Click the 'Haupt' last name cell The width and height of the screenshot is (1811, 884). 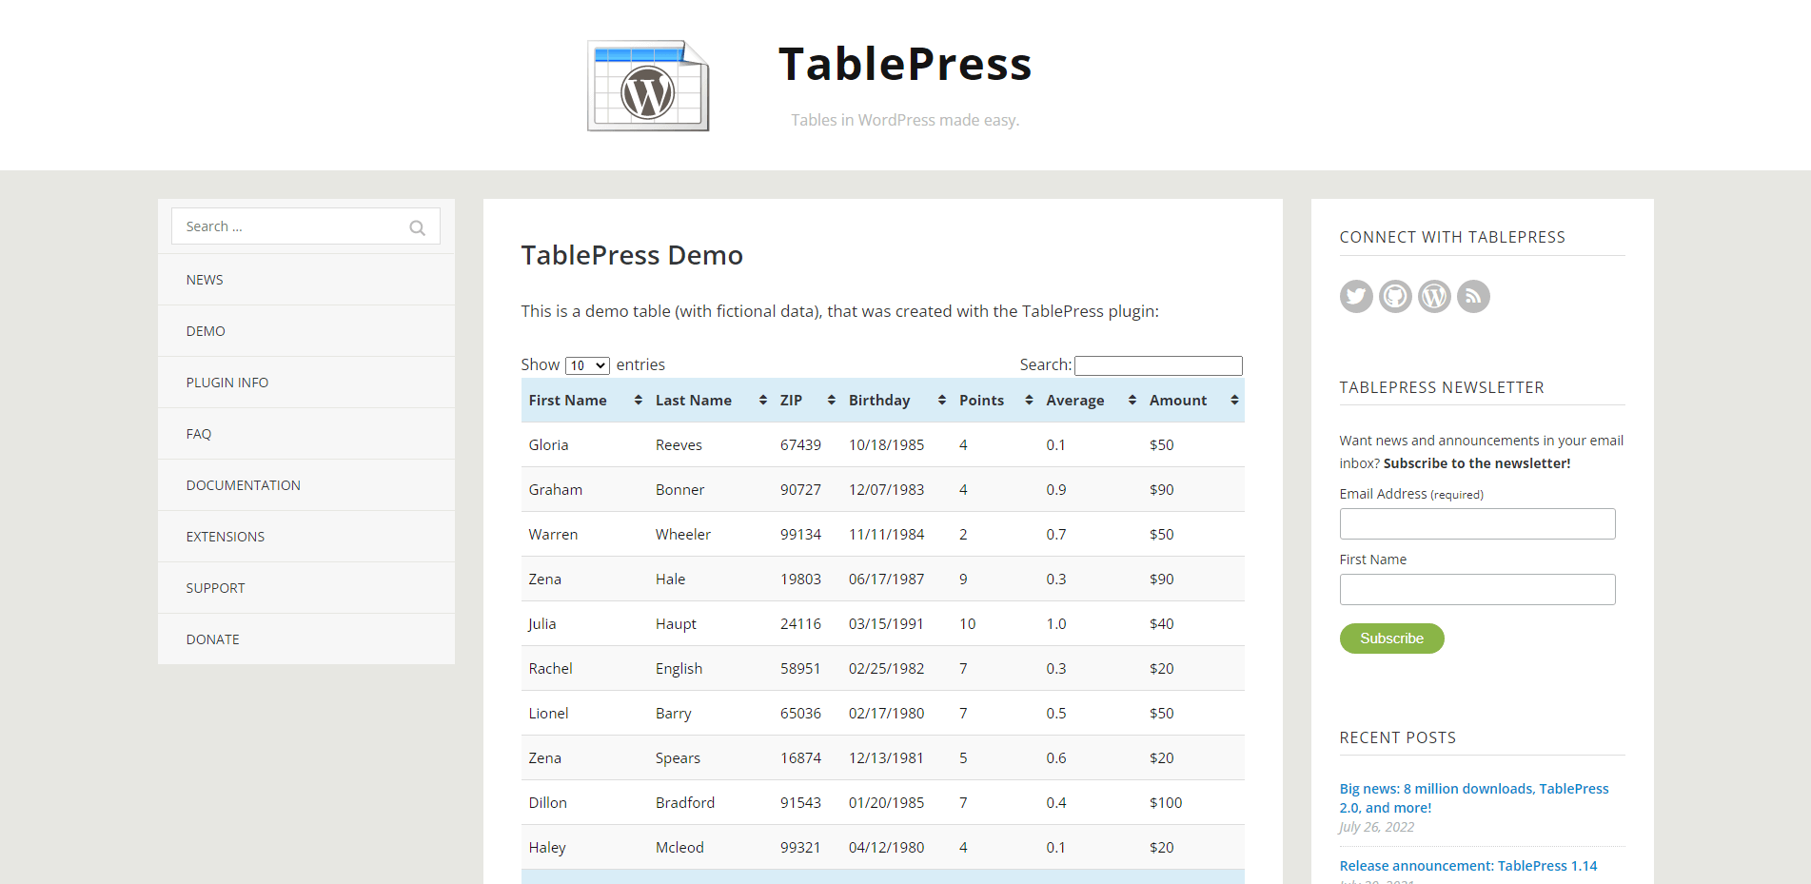(x=710, y=624)
